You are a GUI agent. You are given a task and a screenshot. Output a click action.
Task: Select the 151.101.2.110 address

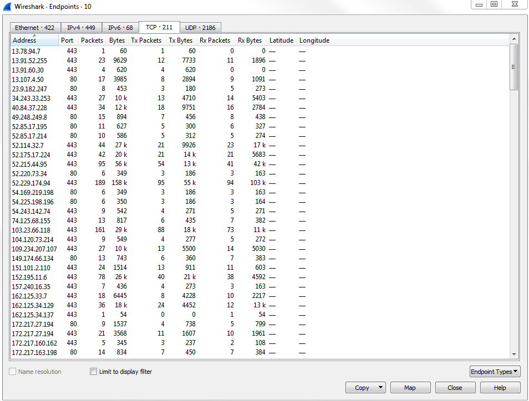[x=31, y=268]
